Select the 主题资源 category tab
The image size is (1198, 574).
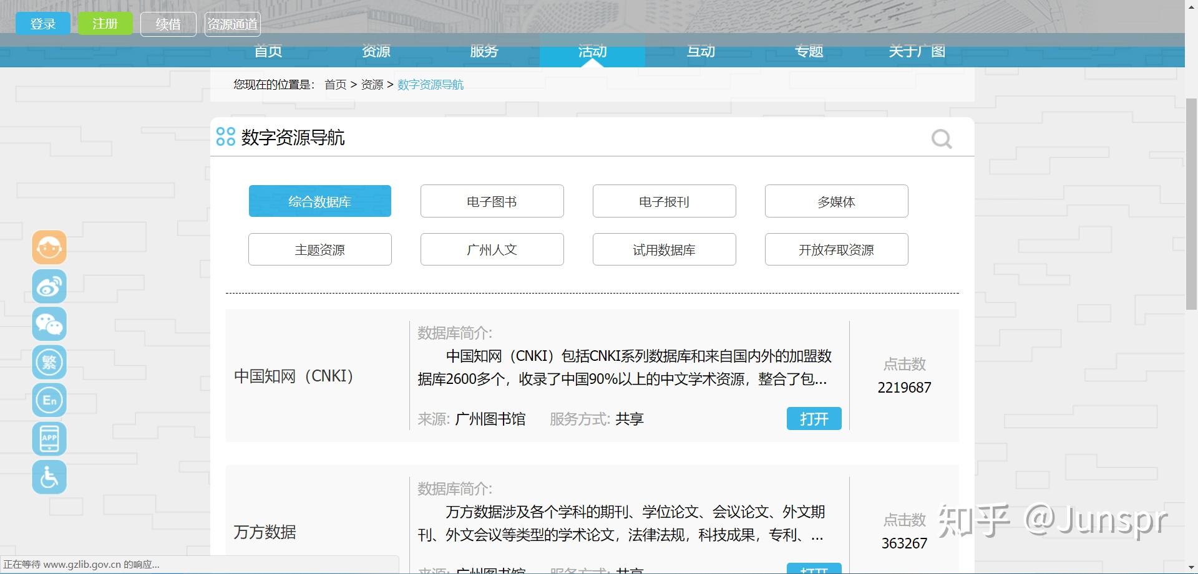click(x=320, y=249)
